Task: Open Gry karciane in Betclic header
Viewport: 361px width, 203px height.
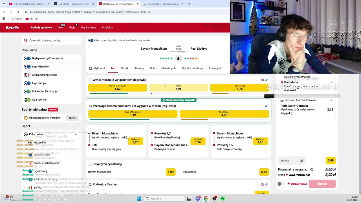Action: [89, 28]
